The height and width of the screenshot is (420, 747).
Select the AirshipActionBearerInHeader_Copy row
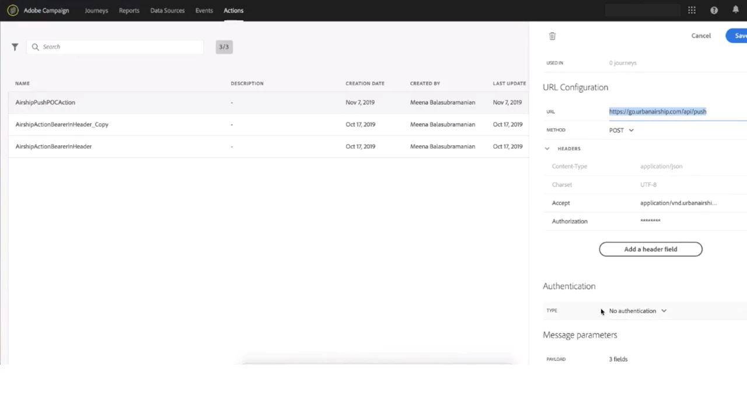pos(268,124)
